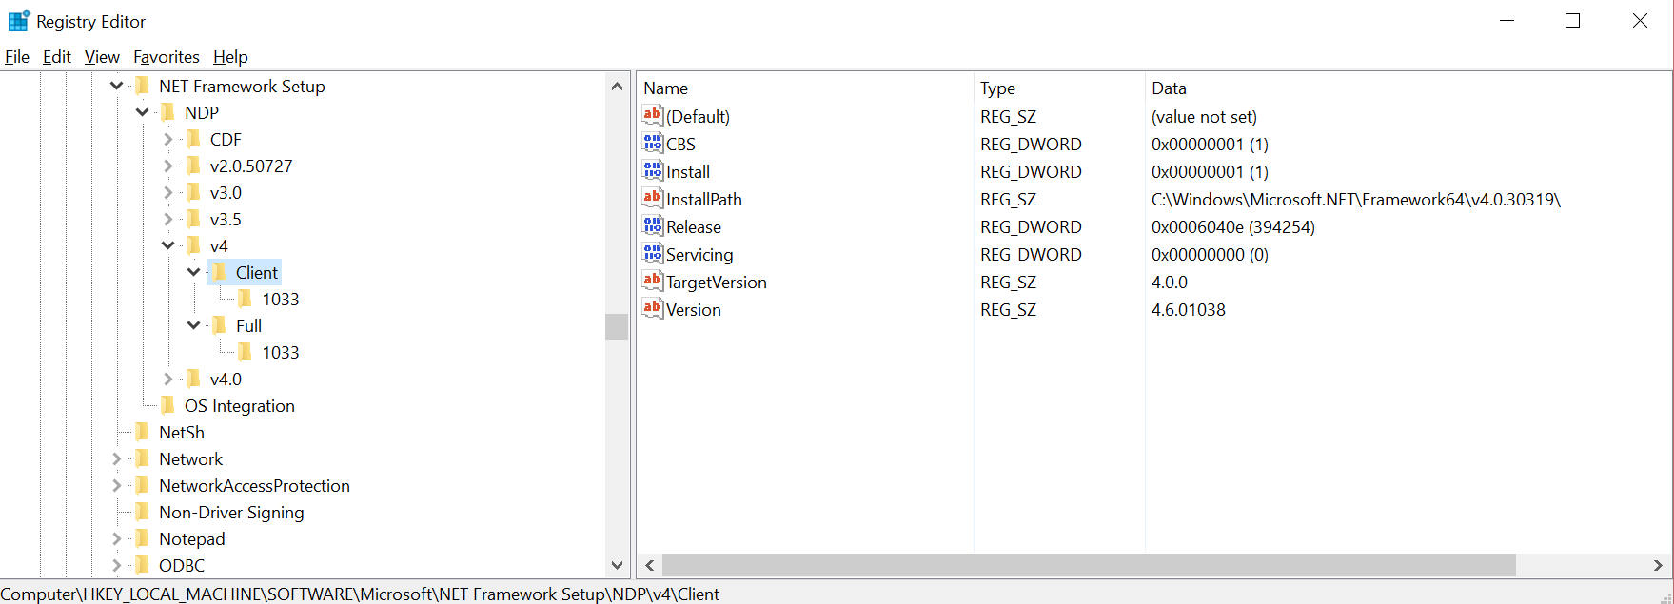Image resolution: width=1674 pixels, height=604 pixels.
Task: Click the data value 4.6.01038
Action: click(x=1189, y=309)
